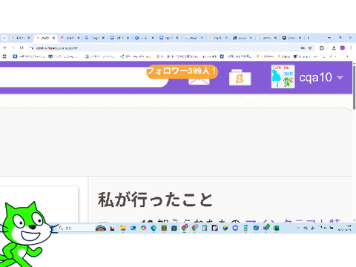Open the purple Chrome profile icon

[x=343, y=48]
